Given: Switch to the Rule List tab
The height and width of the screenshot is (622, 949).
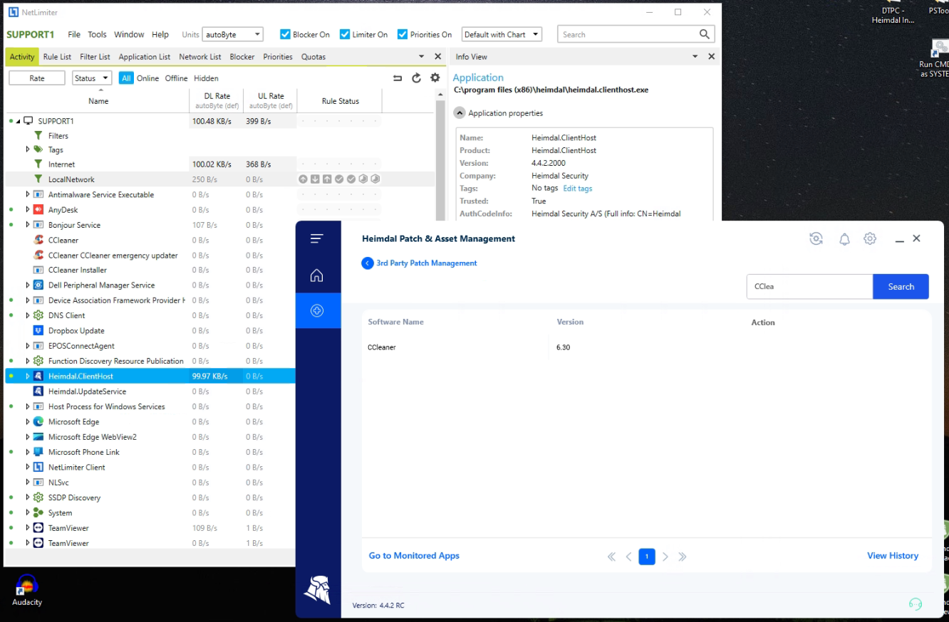Looking at the screenshot, I should 57,57.
